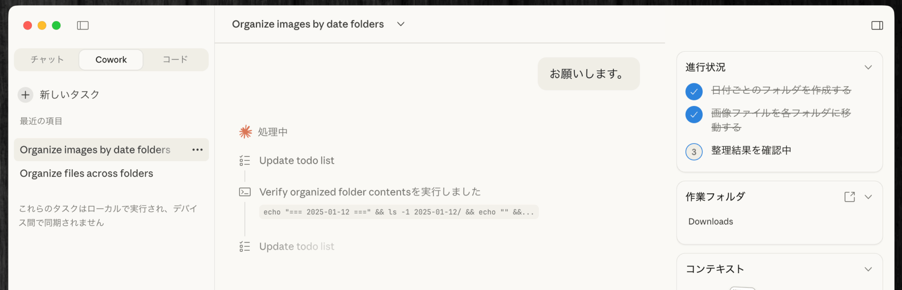Collapse the 作業フォルダ section
902x290 pixels.
(868, 197)
